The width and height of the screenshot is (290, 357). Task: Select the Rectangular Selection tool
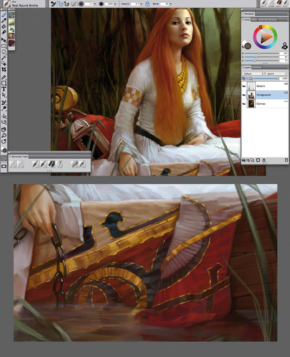pos(4,46)
